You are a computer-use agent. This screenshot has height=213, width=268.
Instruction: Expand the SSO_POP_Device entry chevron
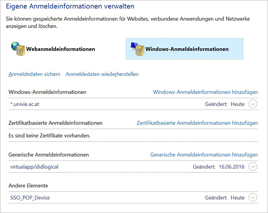pyautogui.click(x=253, y=197)
